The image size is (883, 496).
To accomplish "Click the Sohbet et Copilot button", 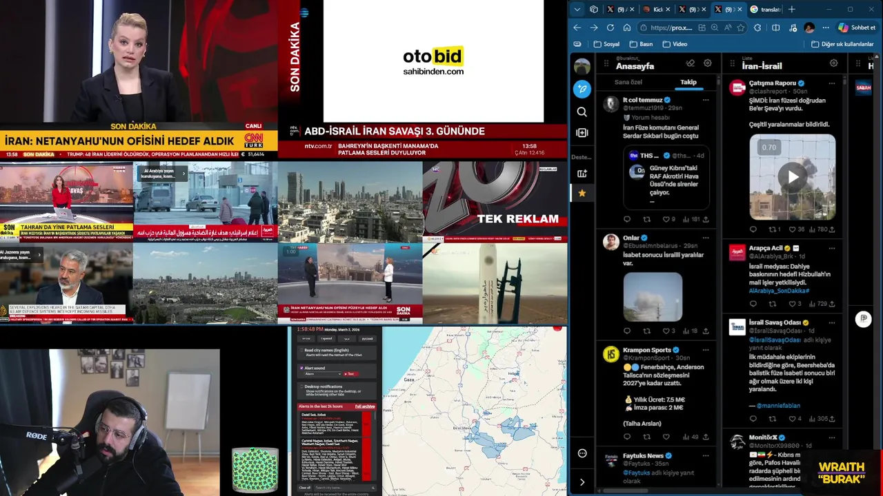I will (856, 28).
